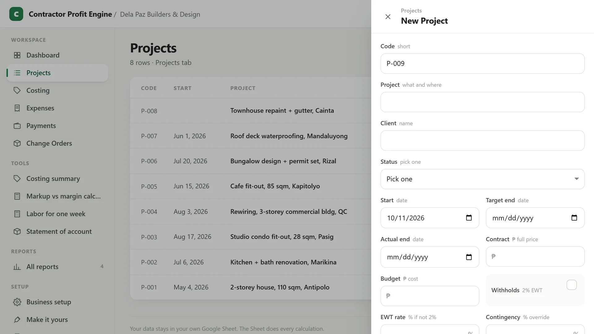Open the Start date calendar picker icon
This screenshot has height=334, width=594.
469,218
